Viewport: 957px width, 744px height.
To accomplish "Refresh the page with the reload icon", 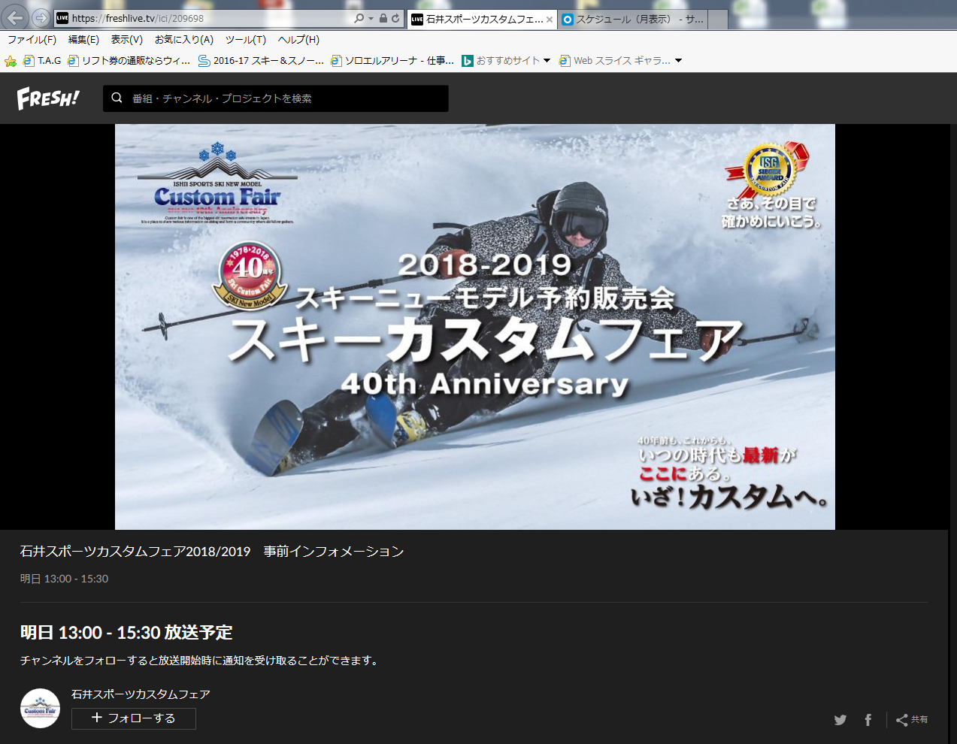I will coord(395,18).
